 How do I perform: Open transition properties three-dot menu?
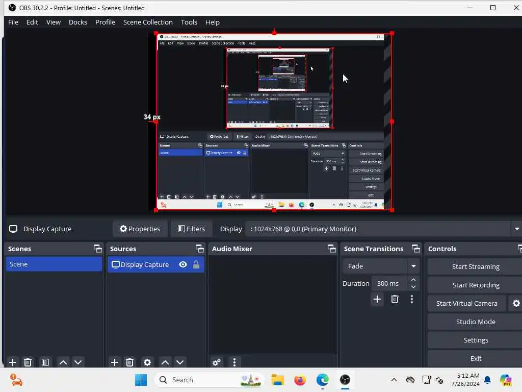click(412, 299)
